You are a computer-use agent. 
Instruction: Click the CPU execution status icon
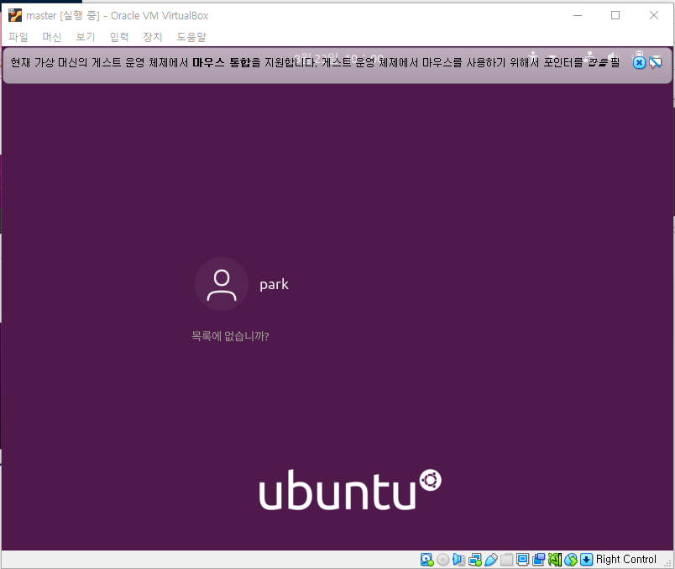[x=554, y=560]
